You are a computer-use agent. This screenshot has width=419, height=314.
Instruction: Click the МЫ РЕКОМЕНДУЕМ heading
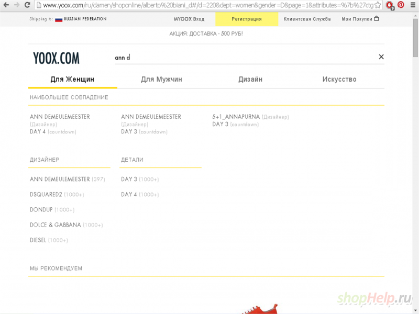pyautogui.click(x=56, y=268)
